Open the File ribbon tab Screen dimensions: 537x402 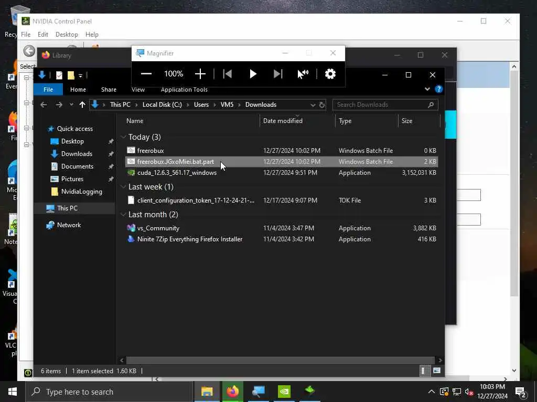(x=48, y=90)
